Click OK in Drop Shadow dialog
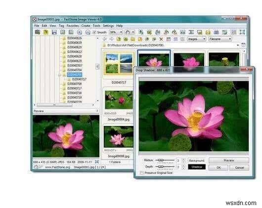Viewport: 262px width, 208px height. (218, 167)
